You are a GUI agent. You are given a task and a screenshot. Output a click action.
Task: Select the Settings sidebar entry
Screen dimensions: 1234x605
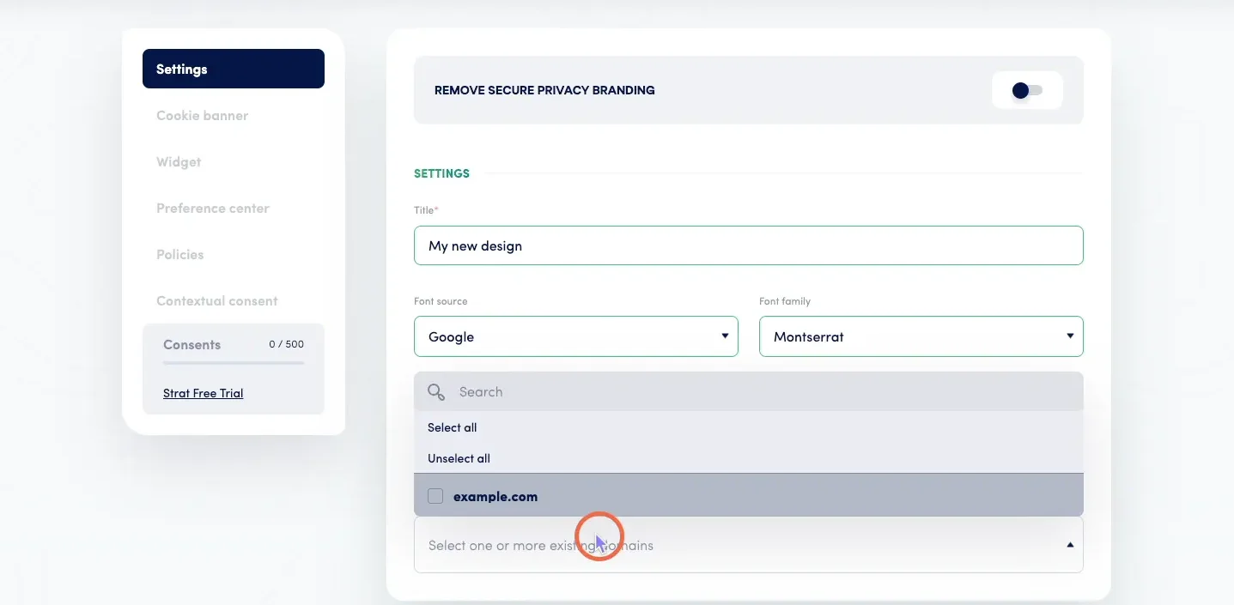(181, 69)
